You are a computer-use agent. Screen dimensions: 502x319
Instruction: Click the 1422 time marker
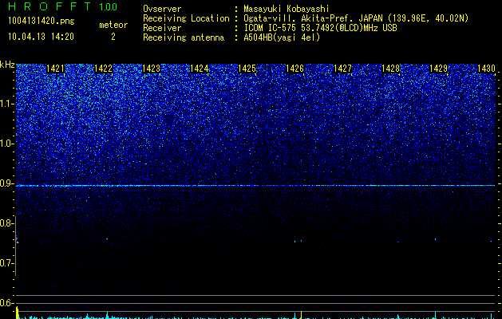pos(104,69)
